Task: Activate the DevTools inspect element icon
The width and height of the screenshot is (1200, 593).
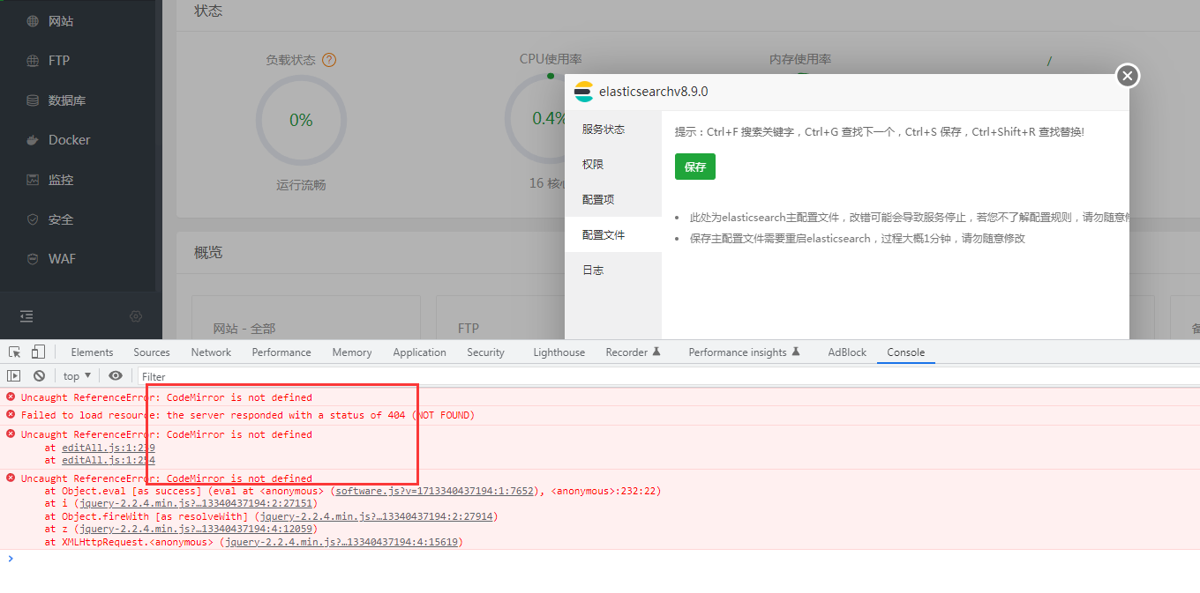Action: [x=15, y=352]
